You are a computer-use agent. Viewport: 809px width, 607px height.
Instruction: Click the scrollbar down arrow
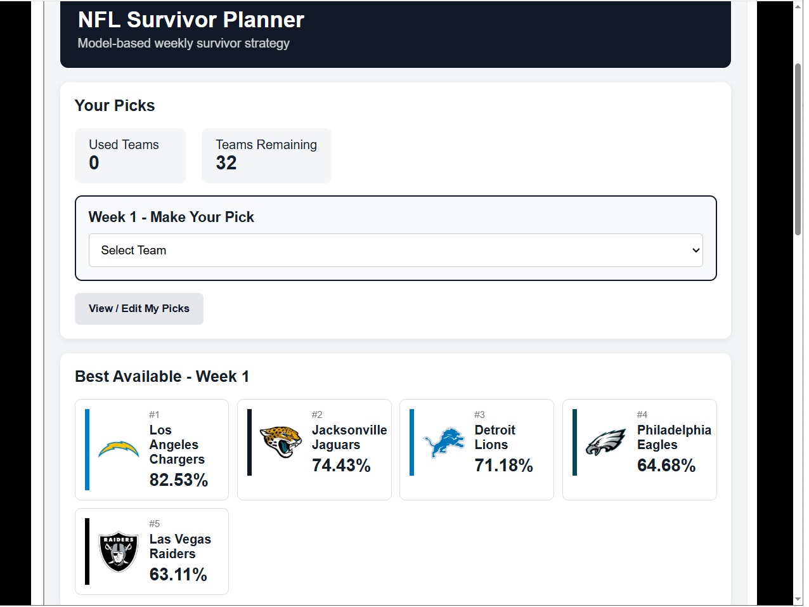(x=798, y=599)
